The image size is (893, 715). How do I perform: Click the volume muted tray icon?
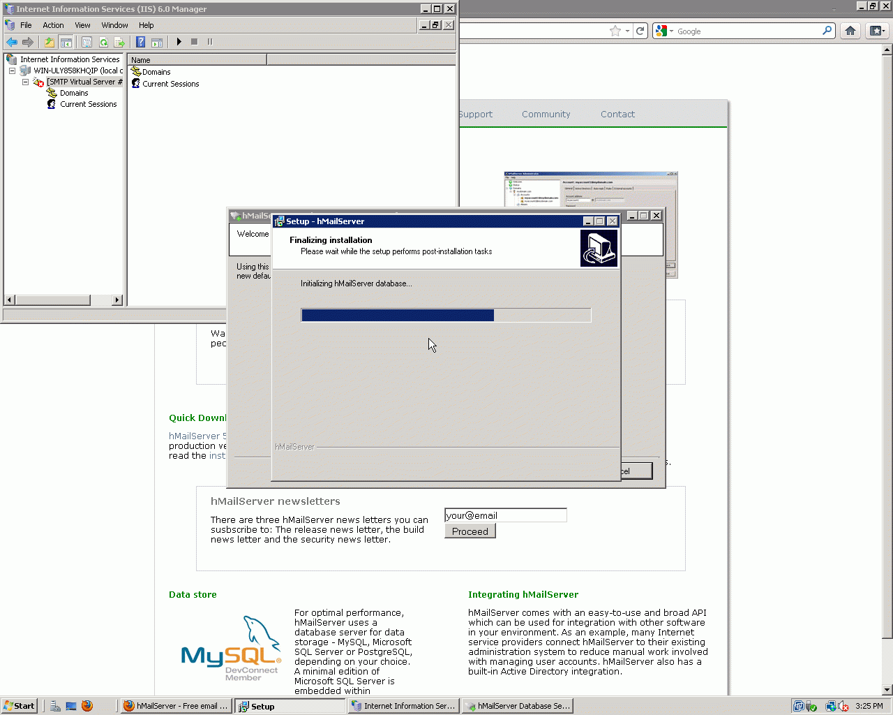[843, 706]
